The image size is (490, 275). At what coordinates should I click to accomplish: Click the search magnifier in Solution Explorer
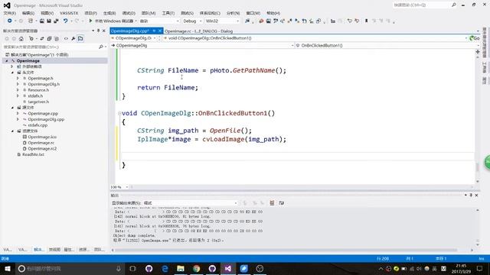pos(100,47)
